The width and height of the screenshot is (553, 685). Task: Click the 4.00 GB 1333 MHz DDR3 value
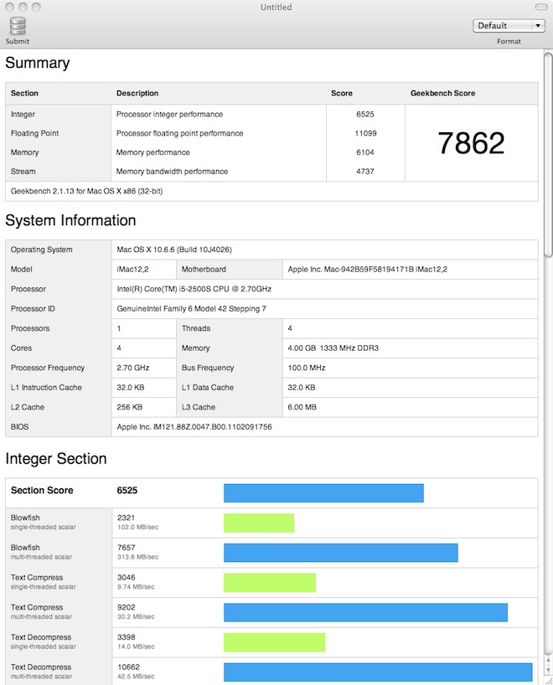tap(333, 348)
